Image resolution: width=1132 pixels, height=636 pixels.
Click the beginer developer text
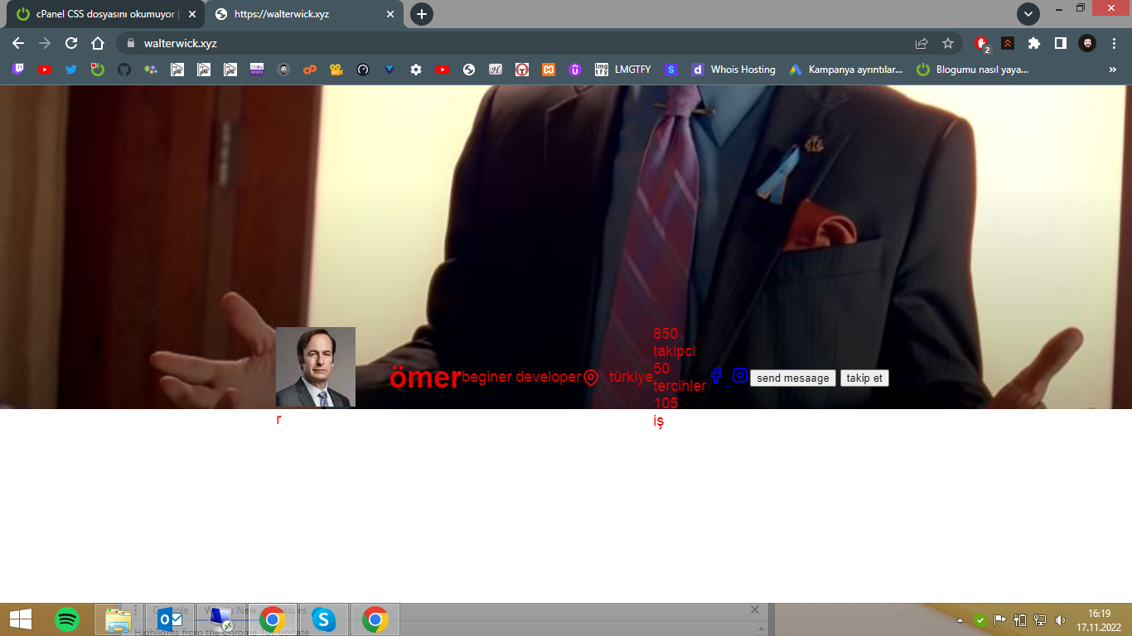(x=521, y=378)
